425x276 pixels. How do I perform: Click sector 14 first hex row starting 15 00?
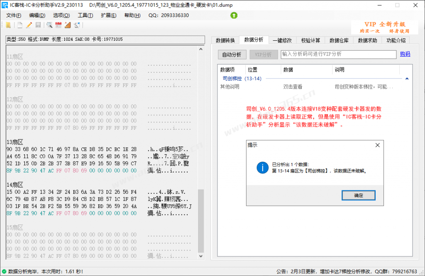[71, 192]
